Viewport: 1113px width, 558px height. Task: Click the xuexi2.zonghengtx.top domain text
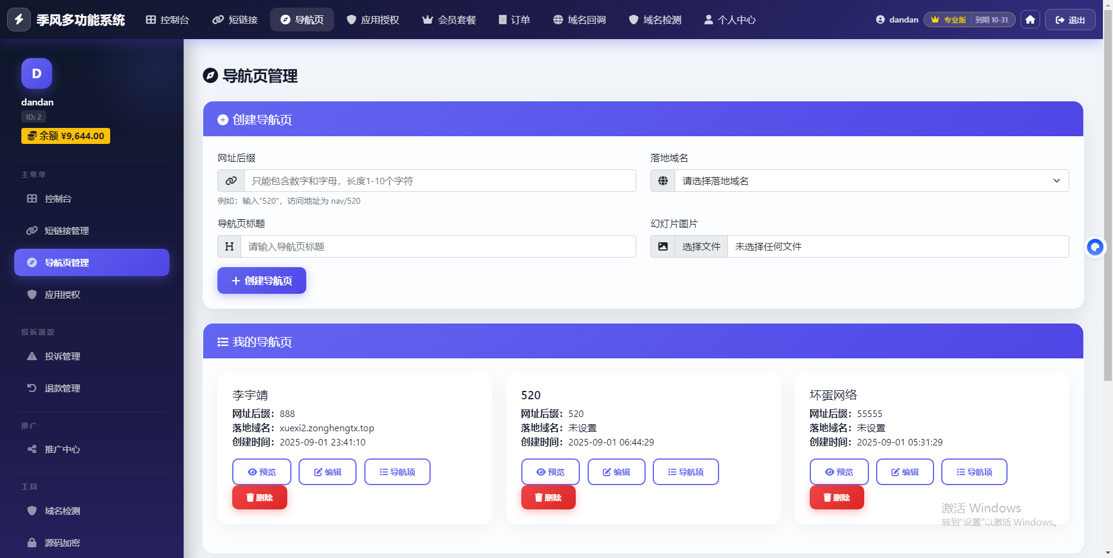[x=327, y=428]
